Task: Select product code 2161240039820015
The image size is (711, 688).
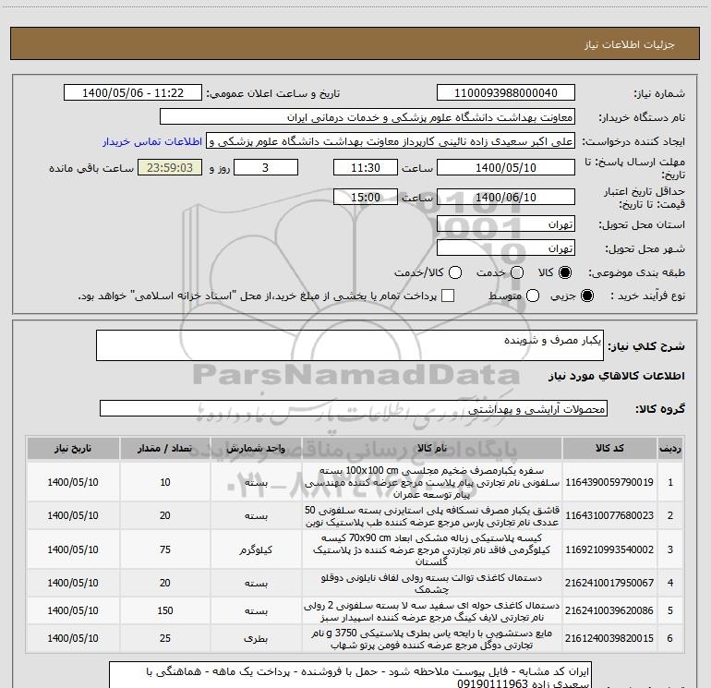Action: pos(609,638)
